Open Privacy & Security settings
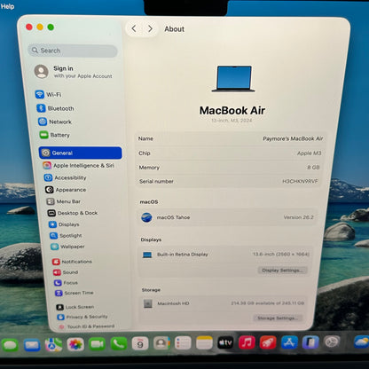The height and width of the screenshot is (369, 369). [x=82, y=317]
